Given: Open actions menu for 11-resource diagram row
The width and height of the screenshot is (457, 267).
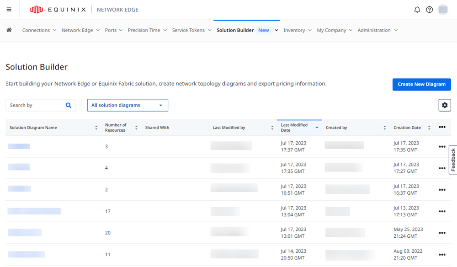Looking at the screenshot, I should (x=442, y=255).
